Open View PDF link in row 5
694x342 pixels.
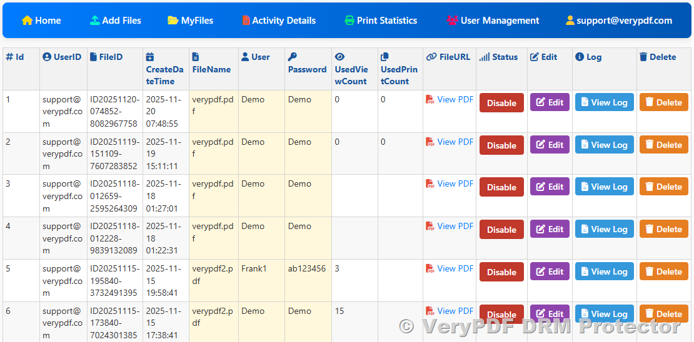pyautogui.click(x=455, y=269)
